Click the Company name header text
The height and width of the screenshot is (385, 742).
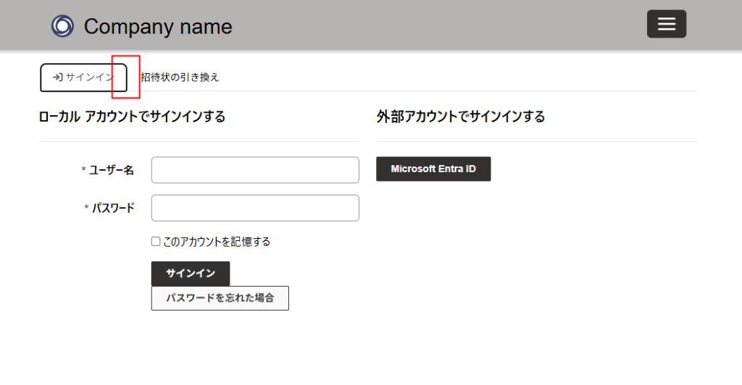[158, 27]
